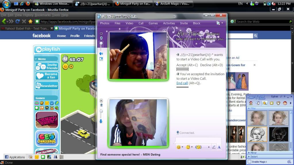Click Invite friends in Playfish menu
Viewport: 294px width, 165px height.
[47, 67]
